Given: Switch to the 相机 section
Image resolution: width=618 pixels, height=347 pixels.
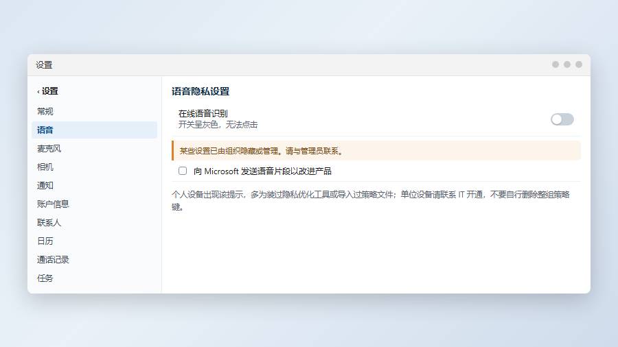Looking at the screenshot, I should [x=94, y=167].
